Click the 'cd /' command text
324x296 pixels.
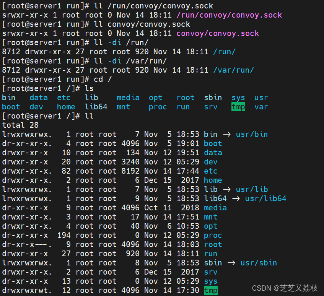(x=103, y=79)
